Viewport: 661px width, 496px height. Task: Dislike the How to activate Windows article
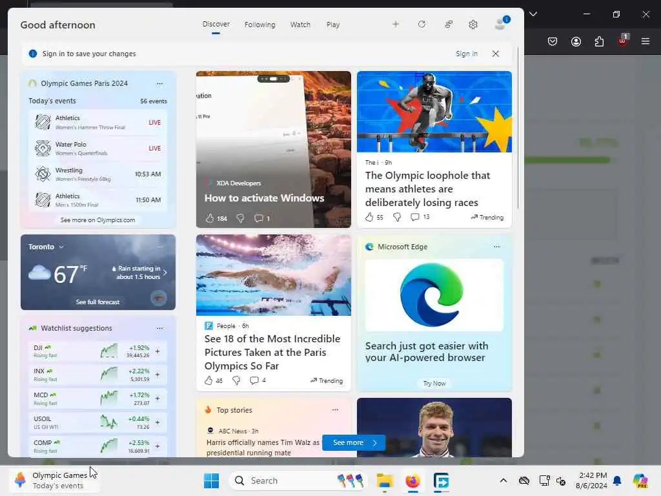click(x=240, y=218)
